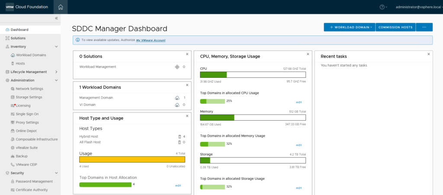Click the info icon in update banner
This screenshot has height=195, width=443.
(x=77, y=40)
